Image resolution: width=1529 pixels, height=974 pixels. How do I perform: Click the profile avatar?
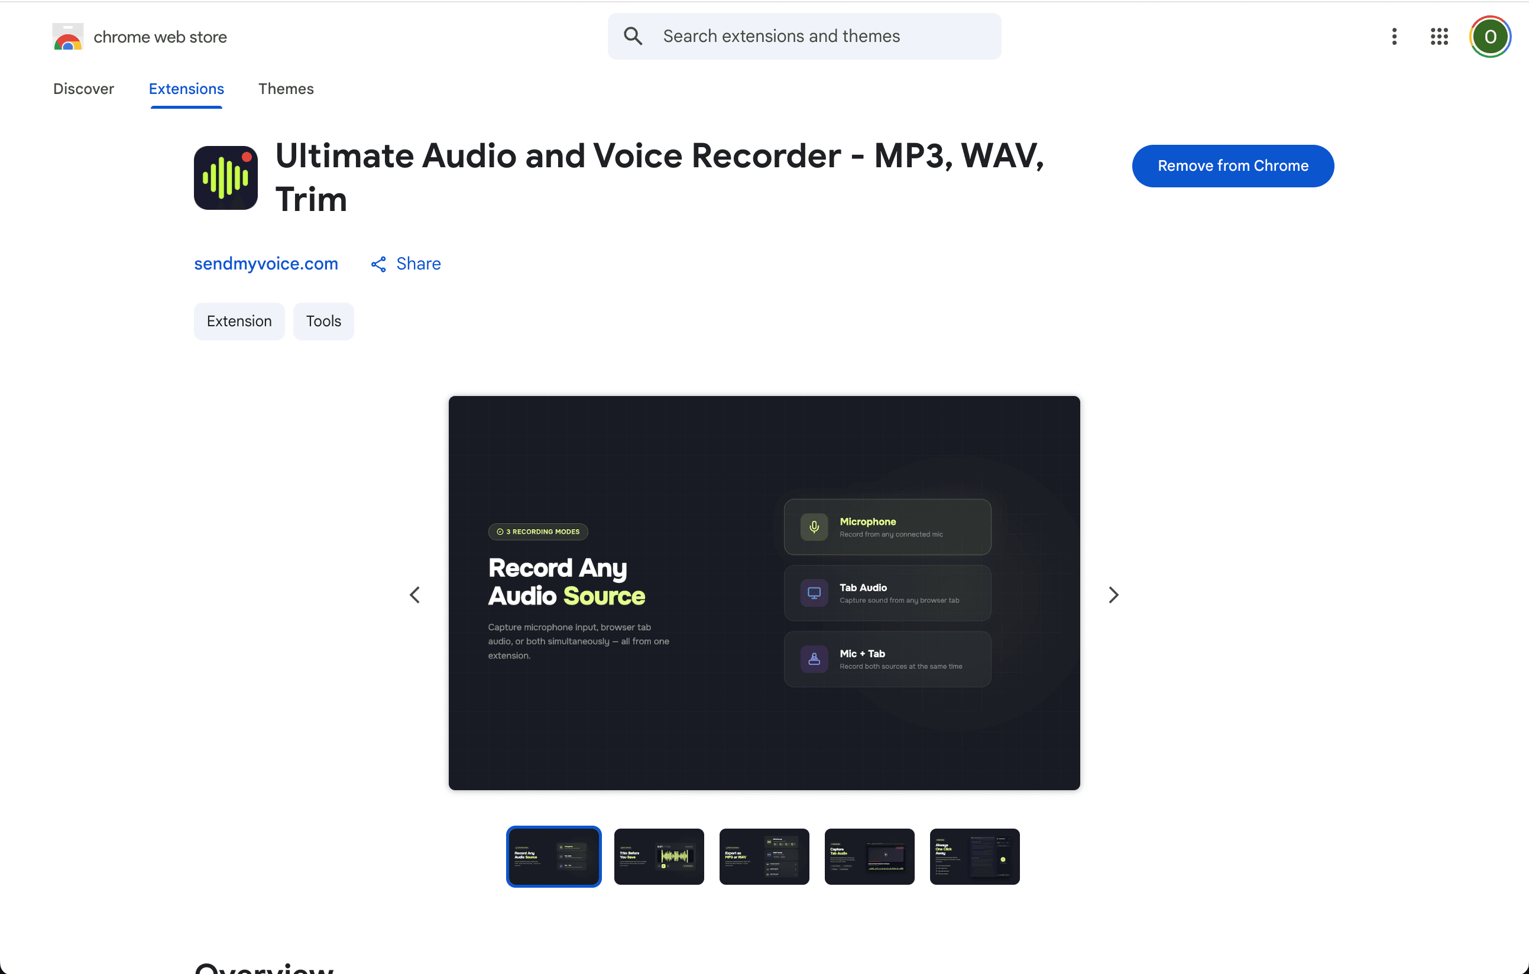pos(1490,36)
